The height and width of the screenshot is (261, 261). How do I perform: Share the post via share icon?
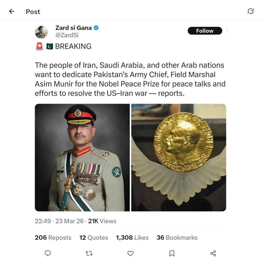coord(213,253)
